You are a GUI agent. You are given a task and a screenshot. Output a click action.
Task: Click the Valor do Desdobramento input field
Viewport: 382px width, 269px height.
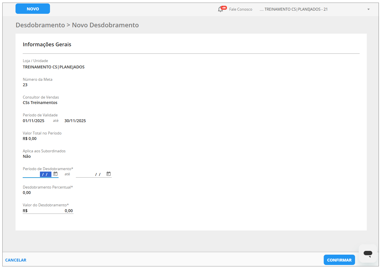[48, 211]
